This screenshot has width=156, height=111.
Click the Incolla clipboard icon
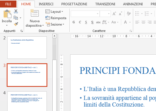click(x=7, y=14)
